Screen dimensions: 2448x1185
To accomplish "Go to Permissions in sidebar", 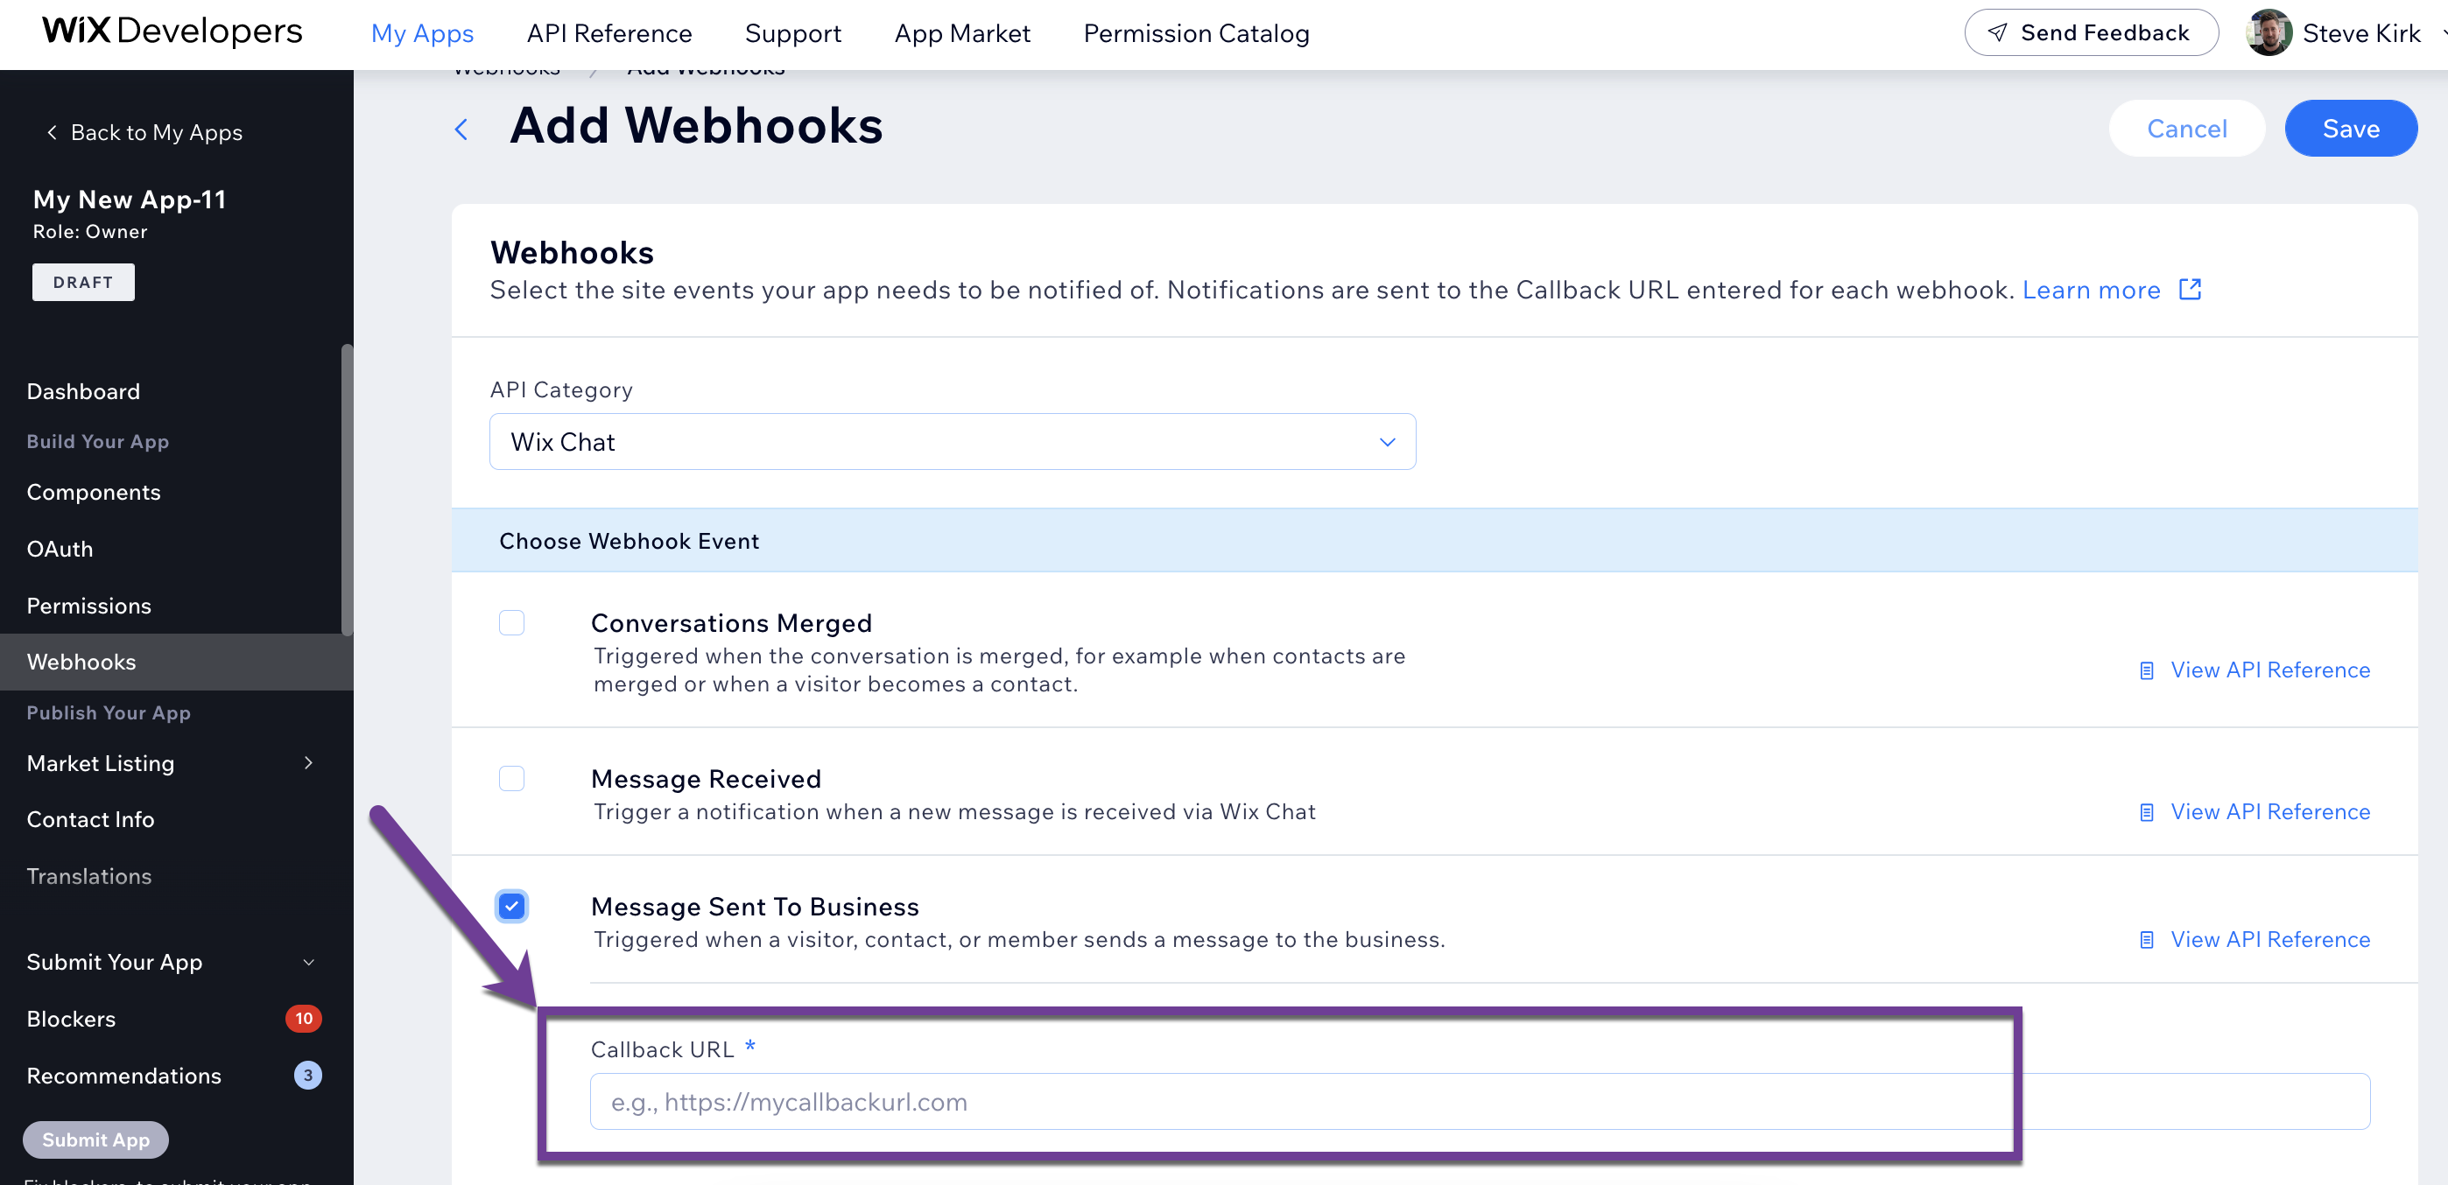I will pos(89,607).
